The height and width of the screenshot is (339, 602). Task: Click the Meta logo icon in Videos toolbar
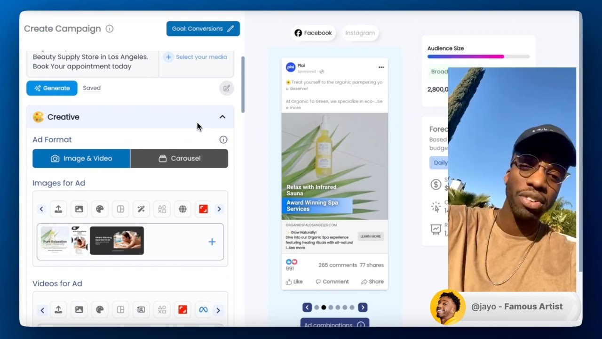point(203,310)
